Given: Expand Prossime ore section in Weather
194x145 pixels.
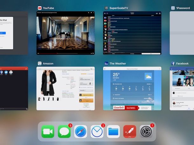Looking at the screenshot, I should coord(132,84).
